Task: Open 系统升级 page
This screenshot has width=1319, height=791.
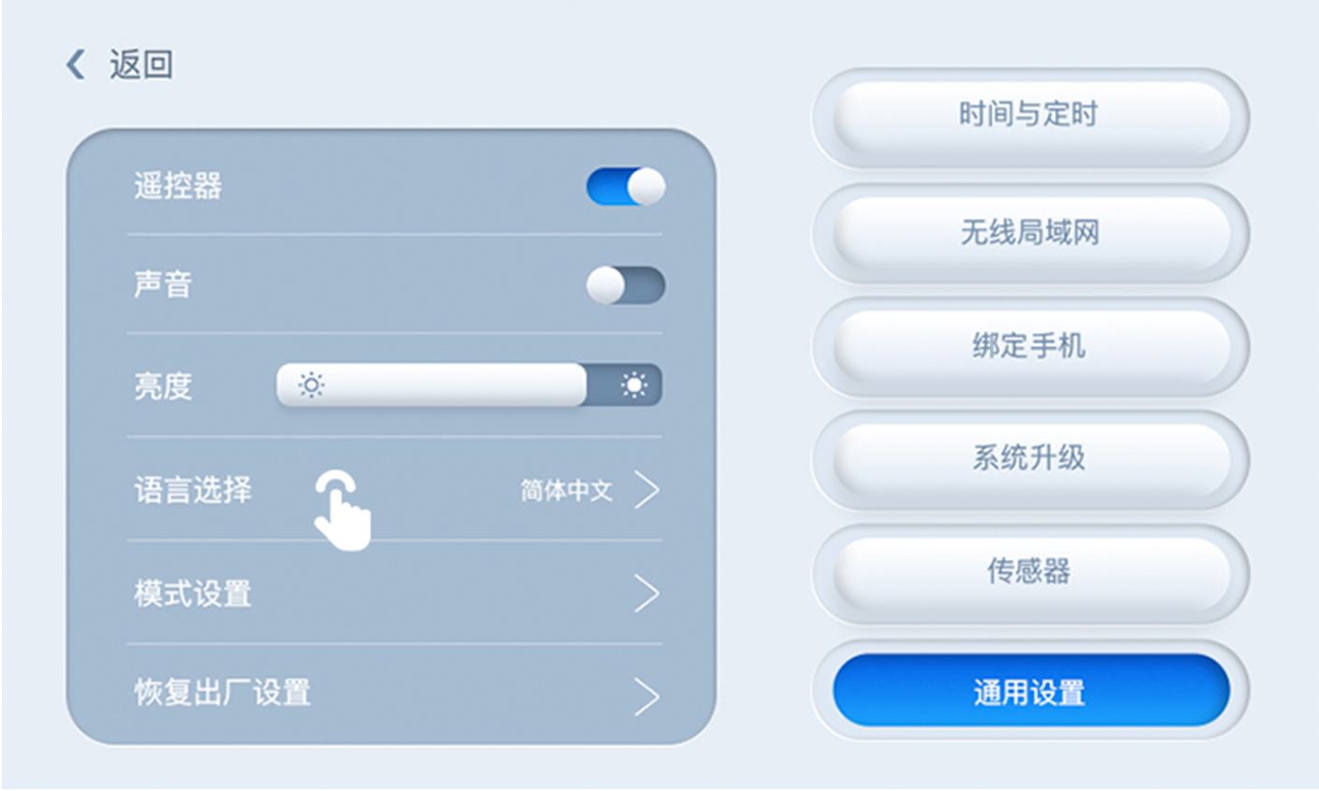Action: 1030,458
